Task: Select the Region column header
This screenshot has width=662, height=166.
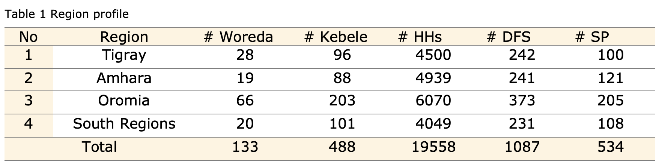Action: click(x=124, y=37)
